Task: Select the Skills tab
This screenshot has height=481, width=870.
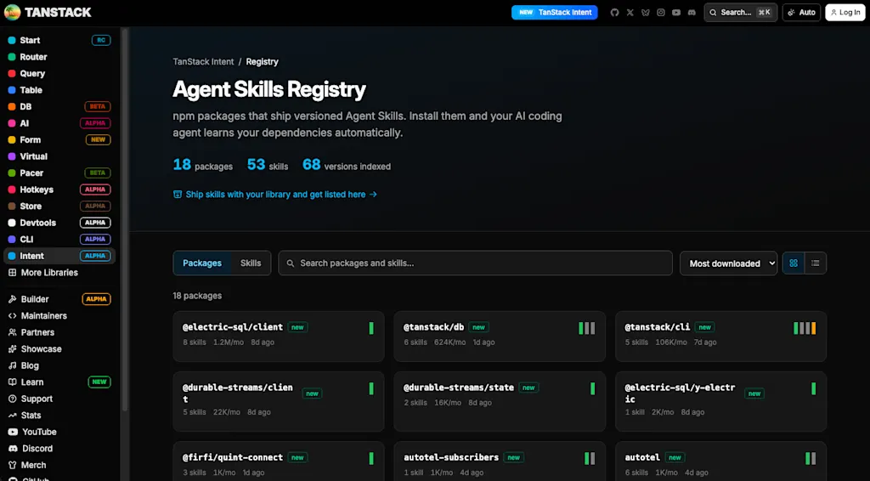Action: (x=251, y=263)
